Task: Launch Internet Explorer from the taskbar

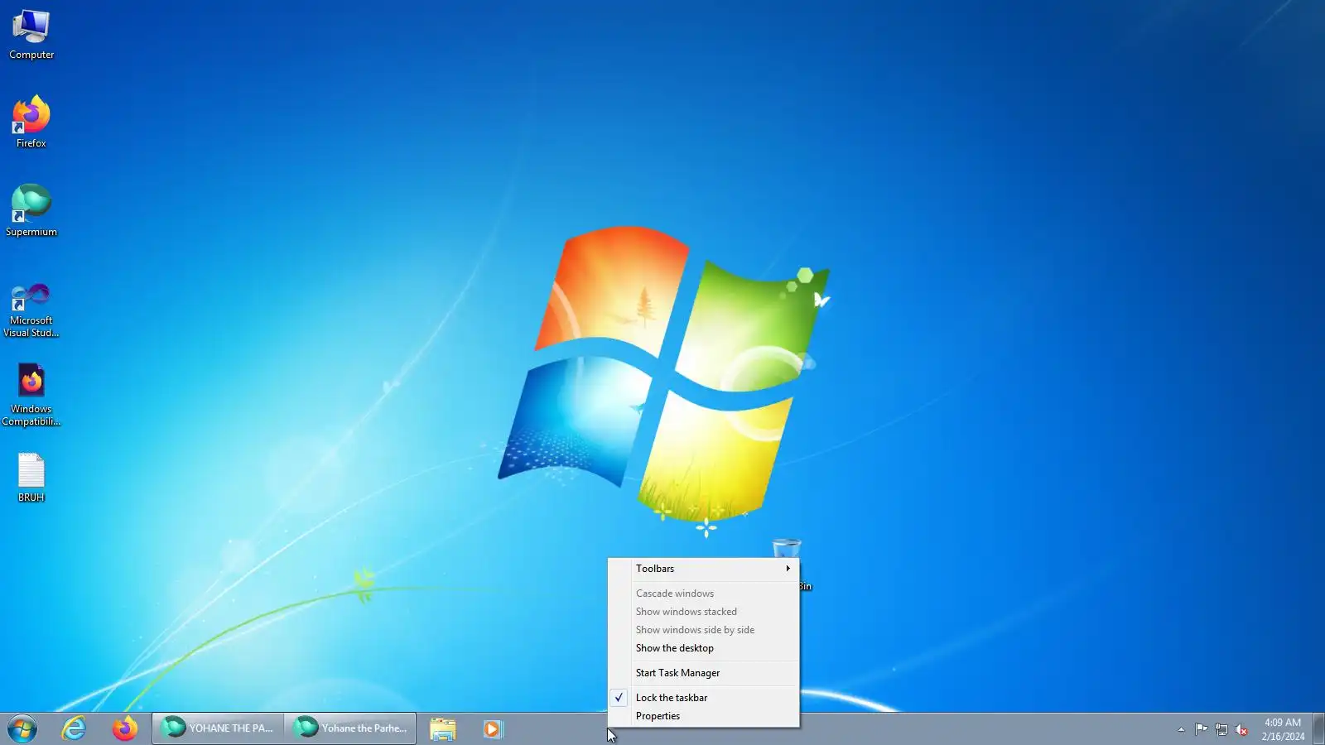Action: (x=75, y=729)
